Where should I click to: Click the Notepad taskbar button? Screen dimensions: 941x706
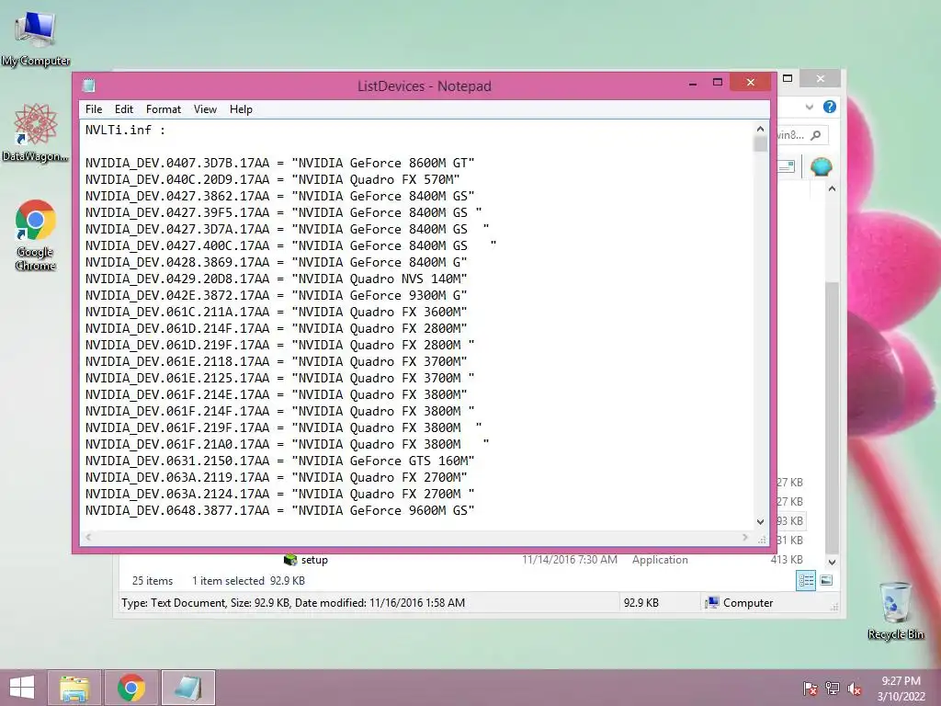187,688
